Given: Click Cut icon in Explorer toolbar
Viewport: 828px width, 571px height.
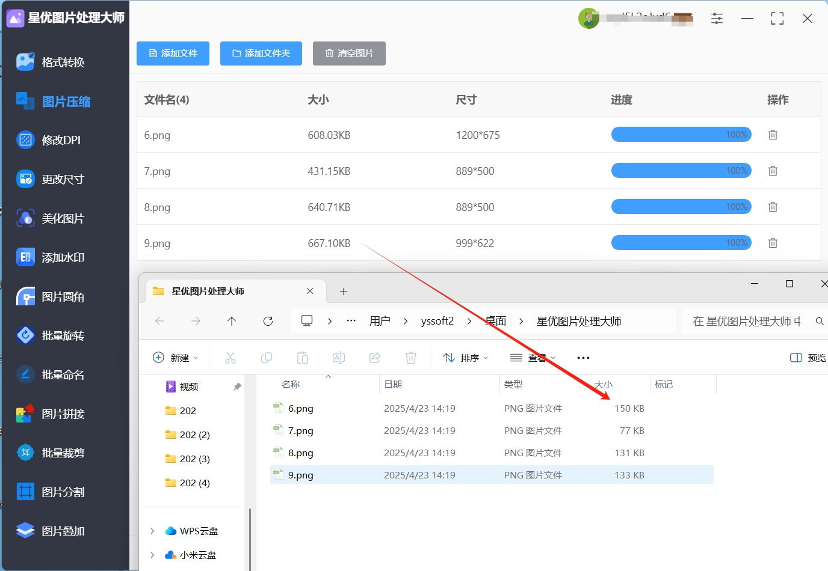Looking at the screenshot, I should 230,358.
